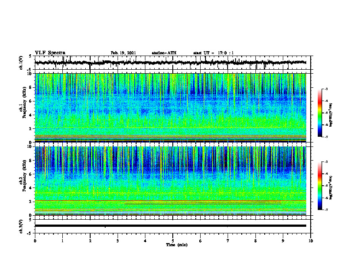Click time axis tick label "2"
The image size is (350, 270).
[90, 241]
